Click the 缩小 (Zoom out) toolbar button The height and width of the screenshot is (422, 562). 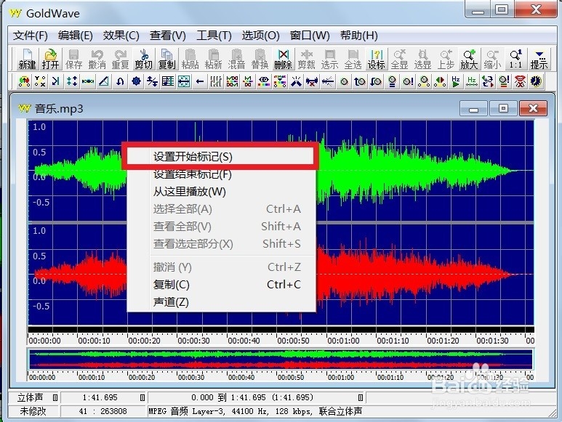(x=492, y=59)
